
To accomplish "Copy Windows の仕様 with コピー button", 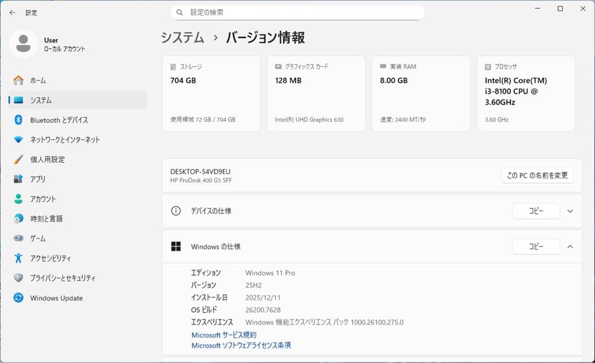I will 536,246.
